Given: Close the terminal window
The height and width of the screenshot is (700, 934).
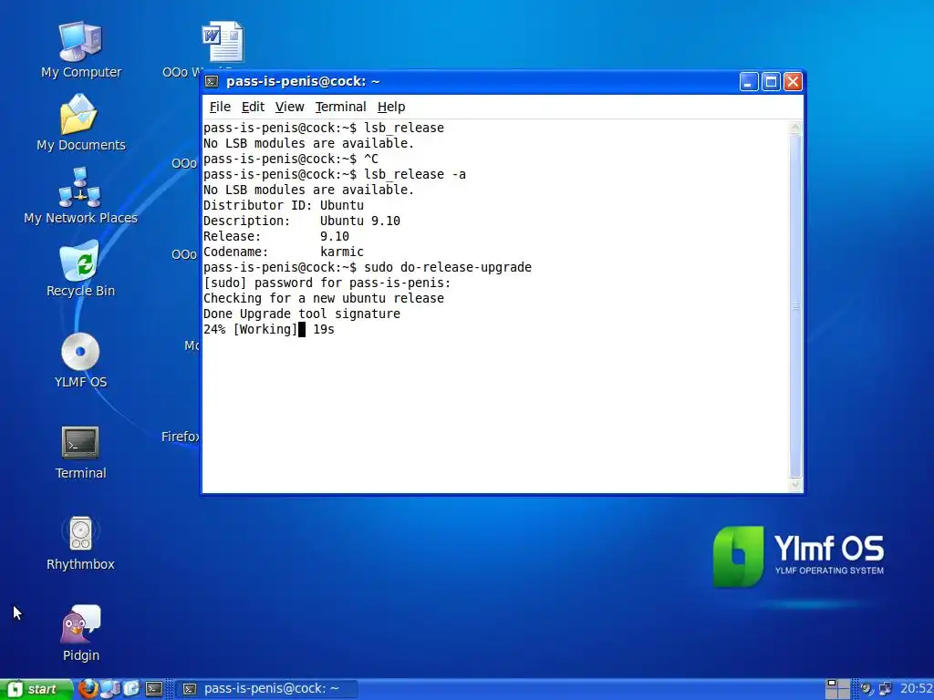Looking at the screenshot, I should pos(793,81).
